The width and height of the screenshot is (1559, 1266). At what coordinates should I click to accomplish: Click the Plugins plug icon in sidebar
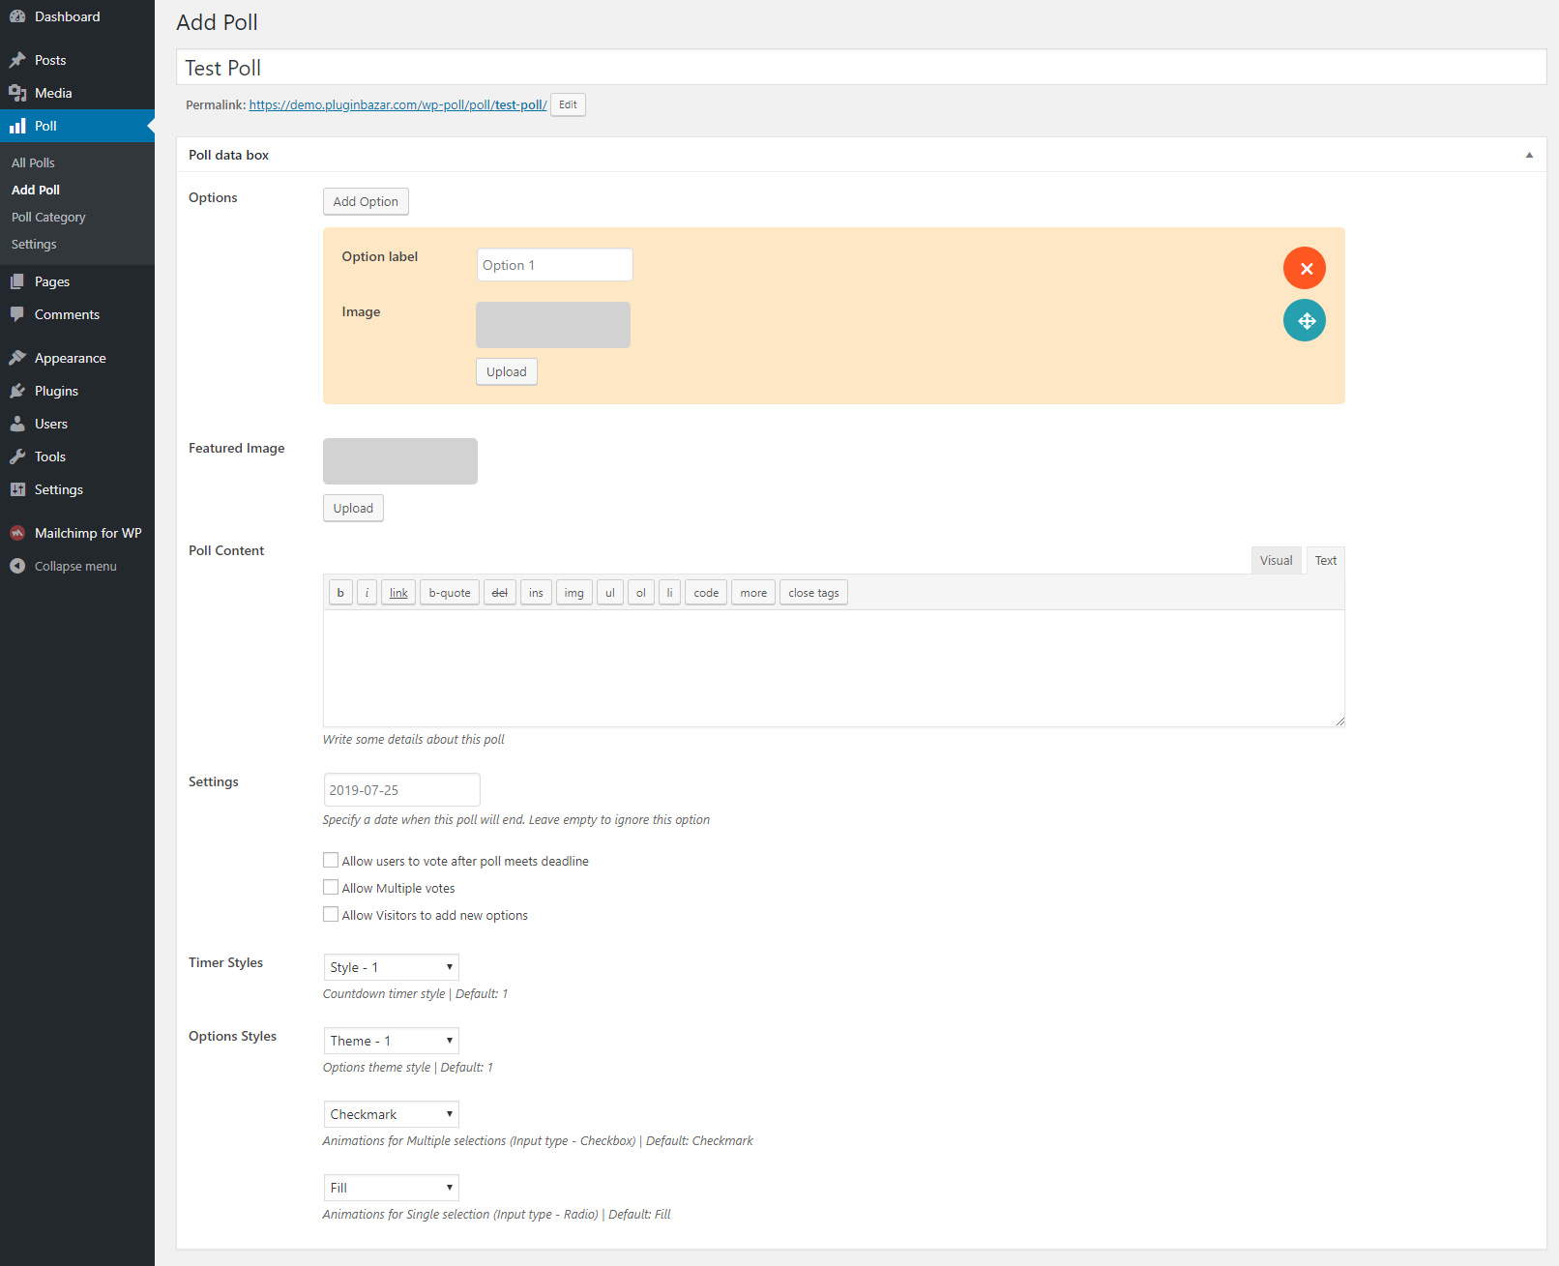click(17, 391)
